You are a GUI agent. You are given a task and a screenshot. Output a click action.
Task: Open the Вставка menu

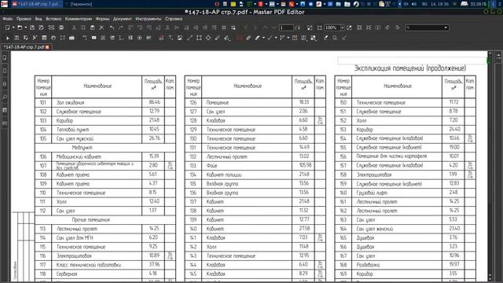[53, 19]
